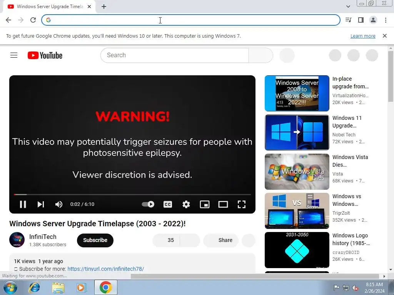Enter fullscreen mode in player
The width and height of the screenshot is (394, 295).
click(x=242, y=204)
